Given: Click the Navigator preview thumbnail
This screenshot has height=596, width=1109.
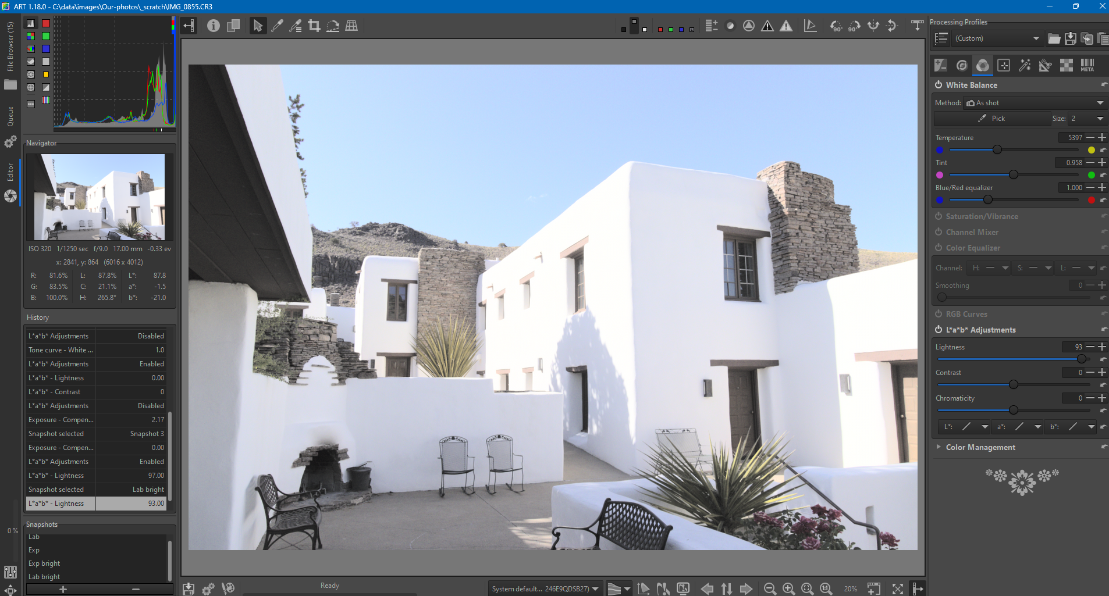Looking at the screenshot, I should coord(99,197).
